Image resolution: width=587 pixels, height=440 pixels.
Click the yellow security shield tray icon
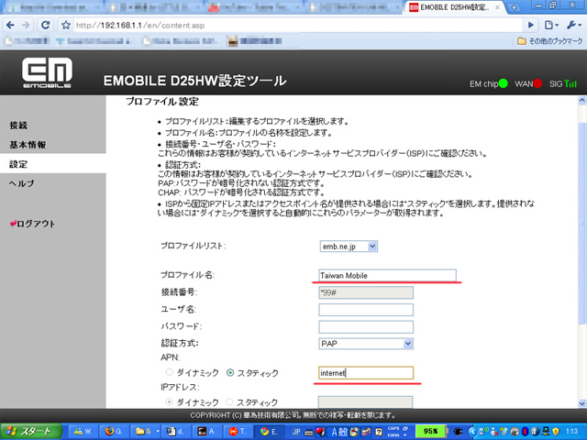556,432
